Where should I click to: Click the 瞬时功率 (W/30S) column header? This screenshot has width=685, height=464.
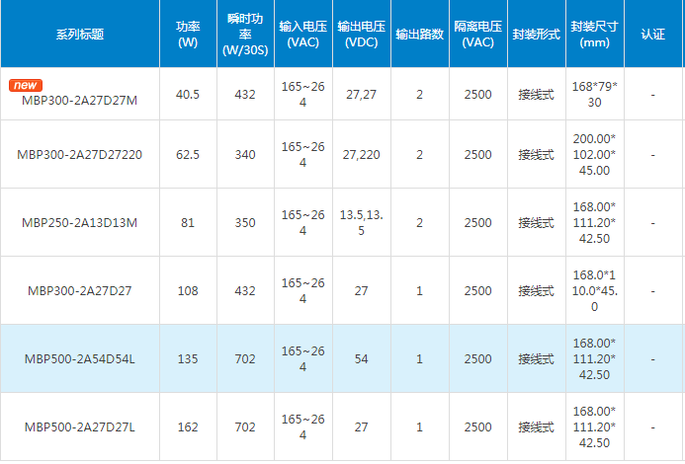[x=246, y=34]
